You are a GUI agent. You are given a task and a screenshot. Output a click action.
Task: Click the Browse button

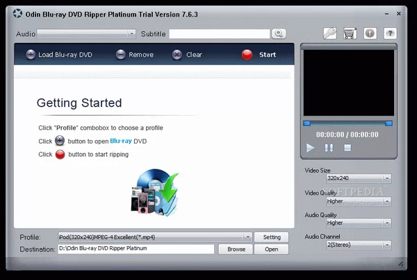click(x=236, y=249)
